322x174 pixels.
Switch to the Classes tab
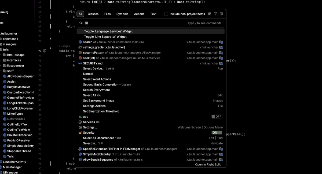(x=93, y=14)
